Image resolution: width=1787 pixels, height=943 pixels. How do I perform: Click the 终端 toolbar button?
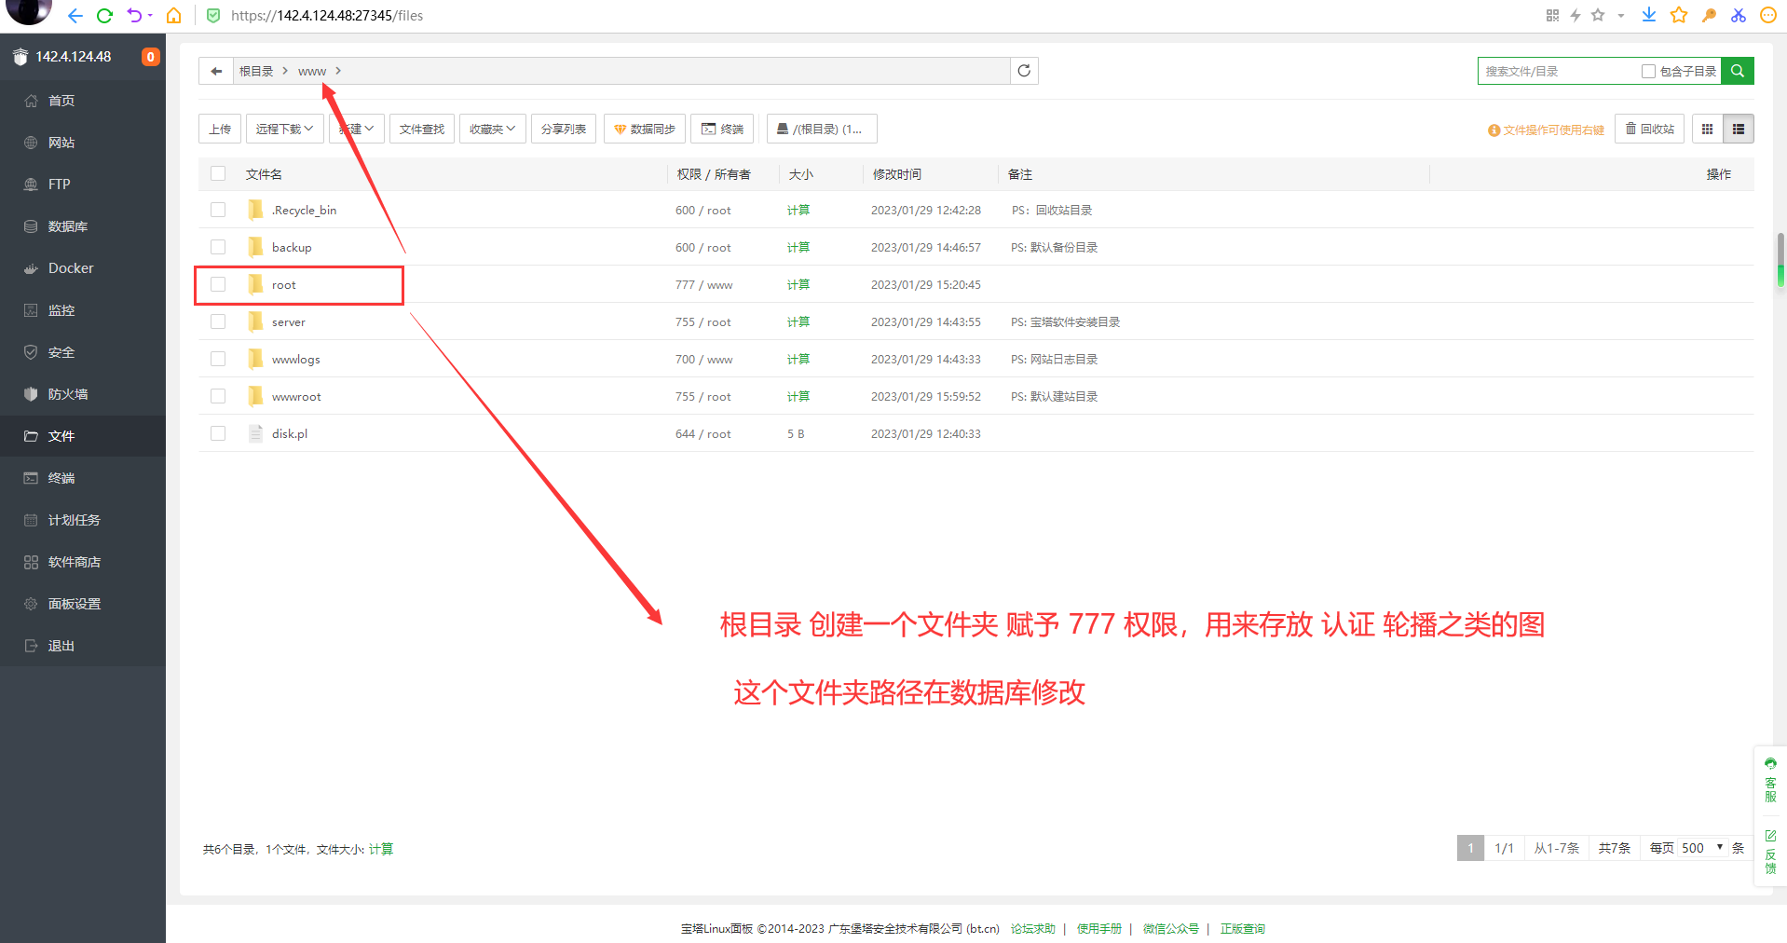click(x=722, y=129)
